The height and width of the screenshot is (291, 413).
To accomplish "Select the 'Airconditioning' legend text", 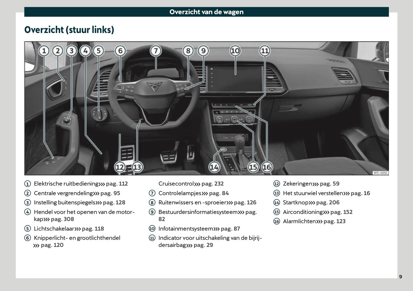I will [303, 212].
